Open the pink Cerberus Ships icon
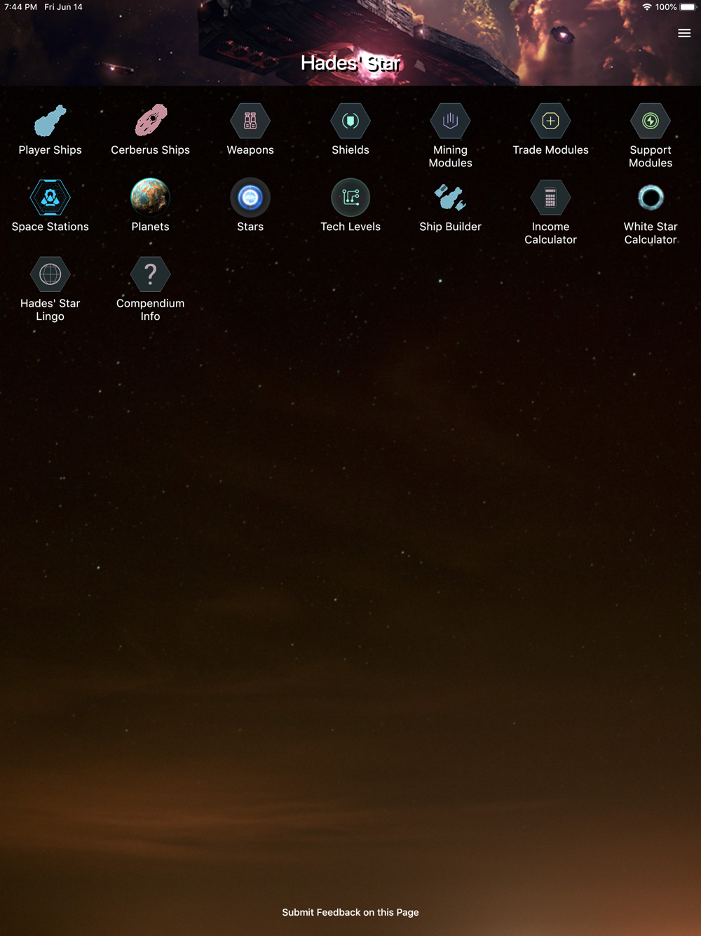Screen dimensions: 701x936 click(151, 121)
